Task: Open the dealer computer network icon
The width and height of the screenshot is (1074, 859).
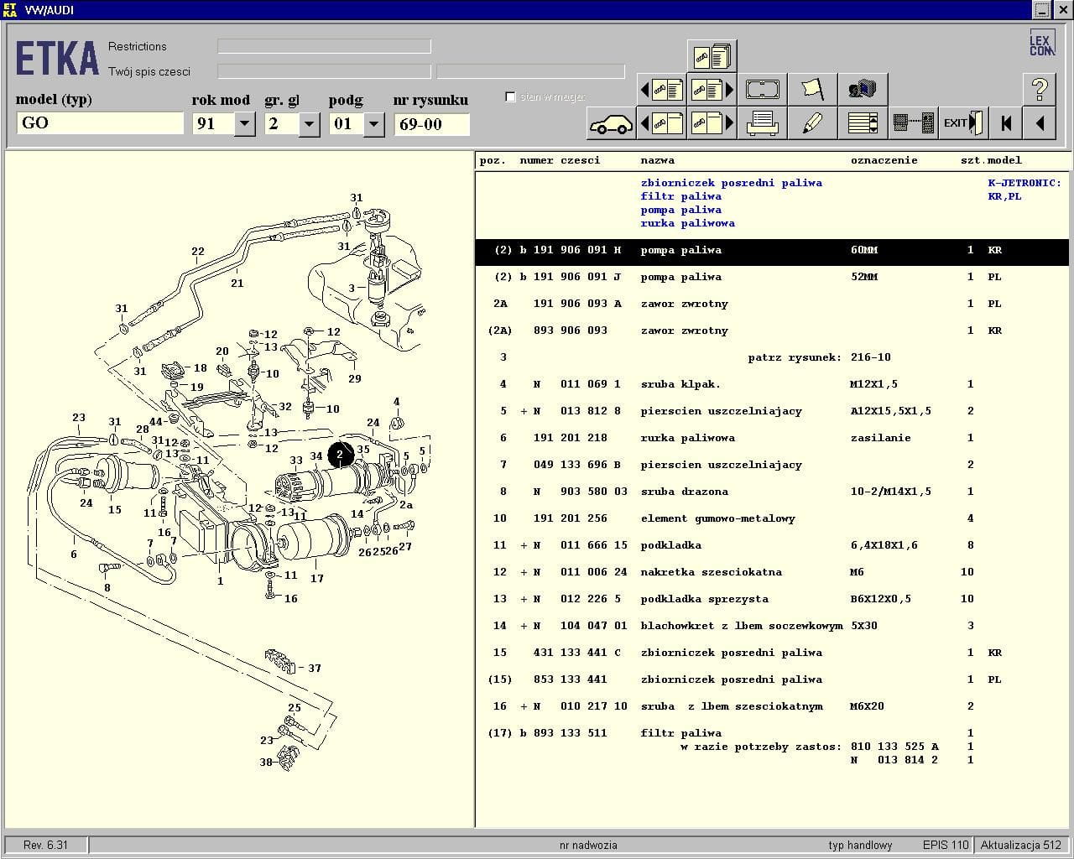Action: click(863, 89)
